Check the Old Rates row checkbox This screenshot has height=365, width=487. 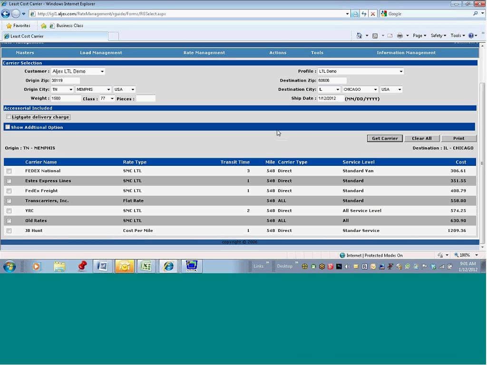(9, 221)
